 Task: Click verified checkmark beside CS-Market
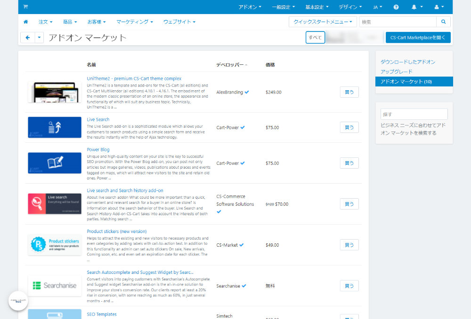tap(242, 245)
